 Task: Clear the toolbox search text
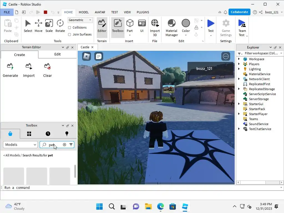(64, 144)
